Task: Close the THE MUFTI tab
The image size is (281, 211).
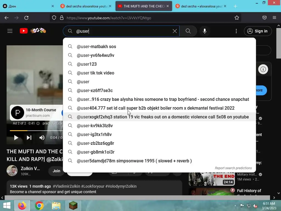Action: point(168,6)
